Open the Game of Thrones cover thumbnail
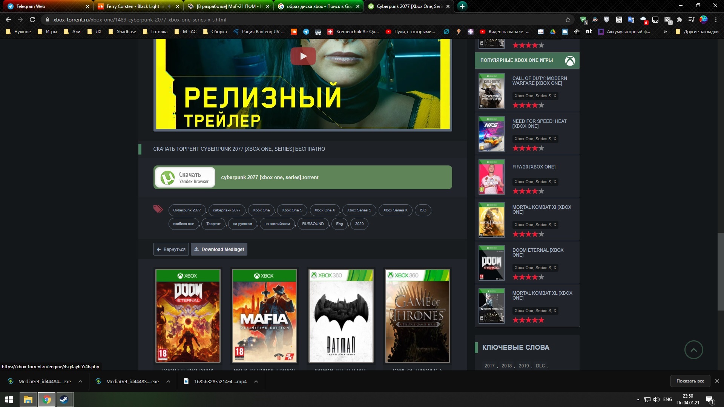 coord(417,316)
